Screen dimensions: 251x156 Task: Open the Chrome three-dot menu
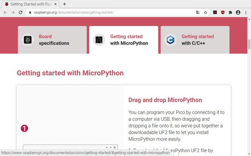pos(246,12)
